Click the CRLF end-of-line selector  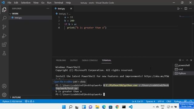(x=169, y=101)
